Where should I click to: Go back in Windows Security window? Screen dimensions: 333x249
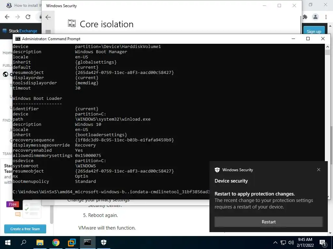[x=48, y=17]
